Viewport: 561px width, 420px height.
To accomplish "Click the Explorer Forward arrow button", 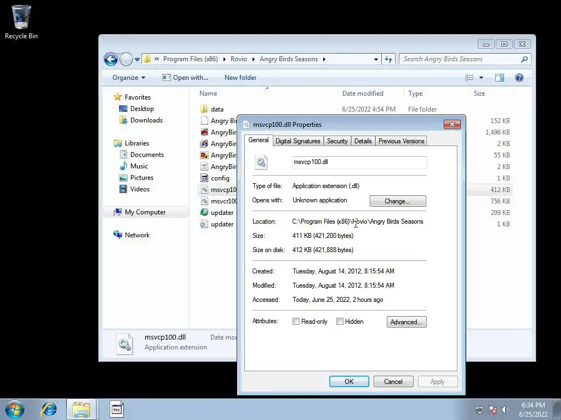I will pyautogui.click(x=126, y=59).
